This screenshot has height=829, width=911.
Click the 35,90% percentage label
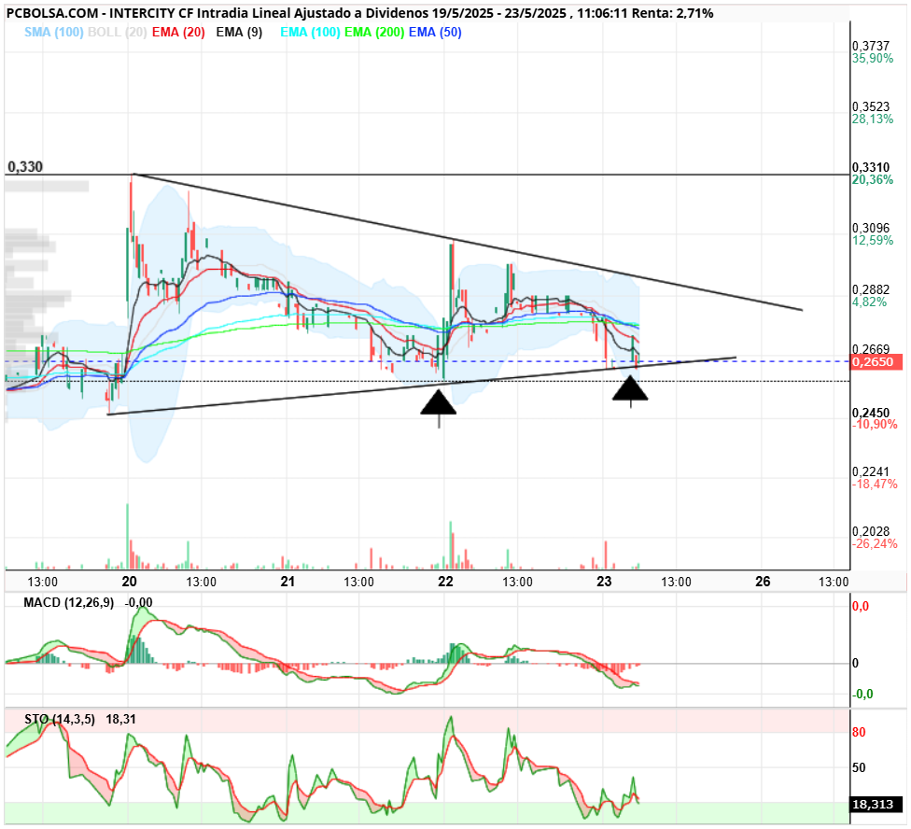873,58
